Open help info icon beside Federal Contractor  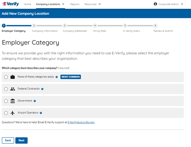42,89
